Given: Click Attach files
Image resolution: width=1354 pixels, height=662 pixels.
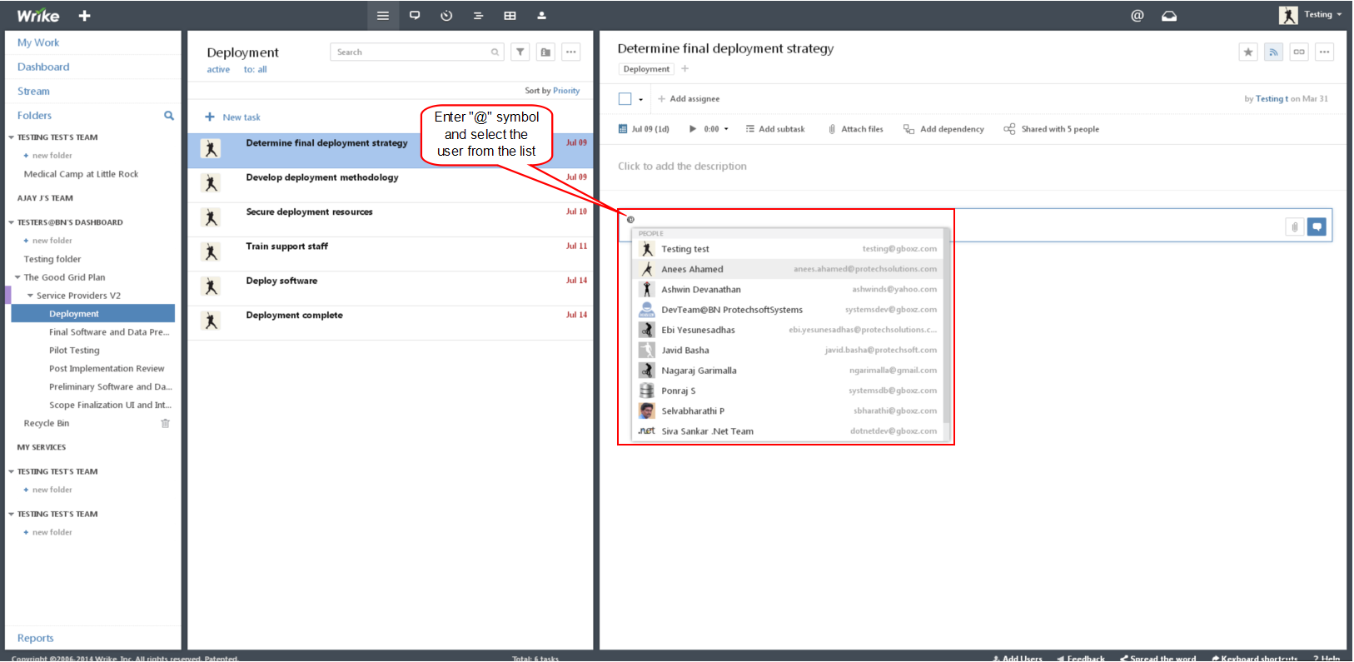Looking at the screenshot, I should 855,129.
